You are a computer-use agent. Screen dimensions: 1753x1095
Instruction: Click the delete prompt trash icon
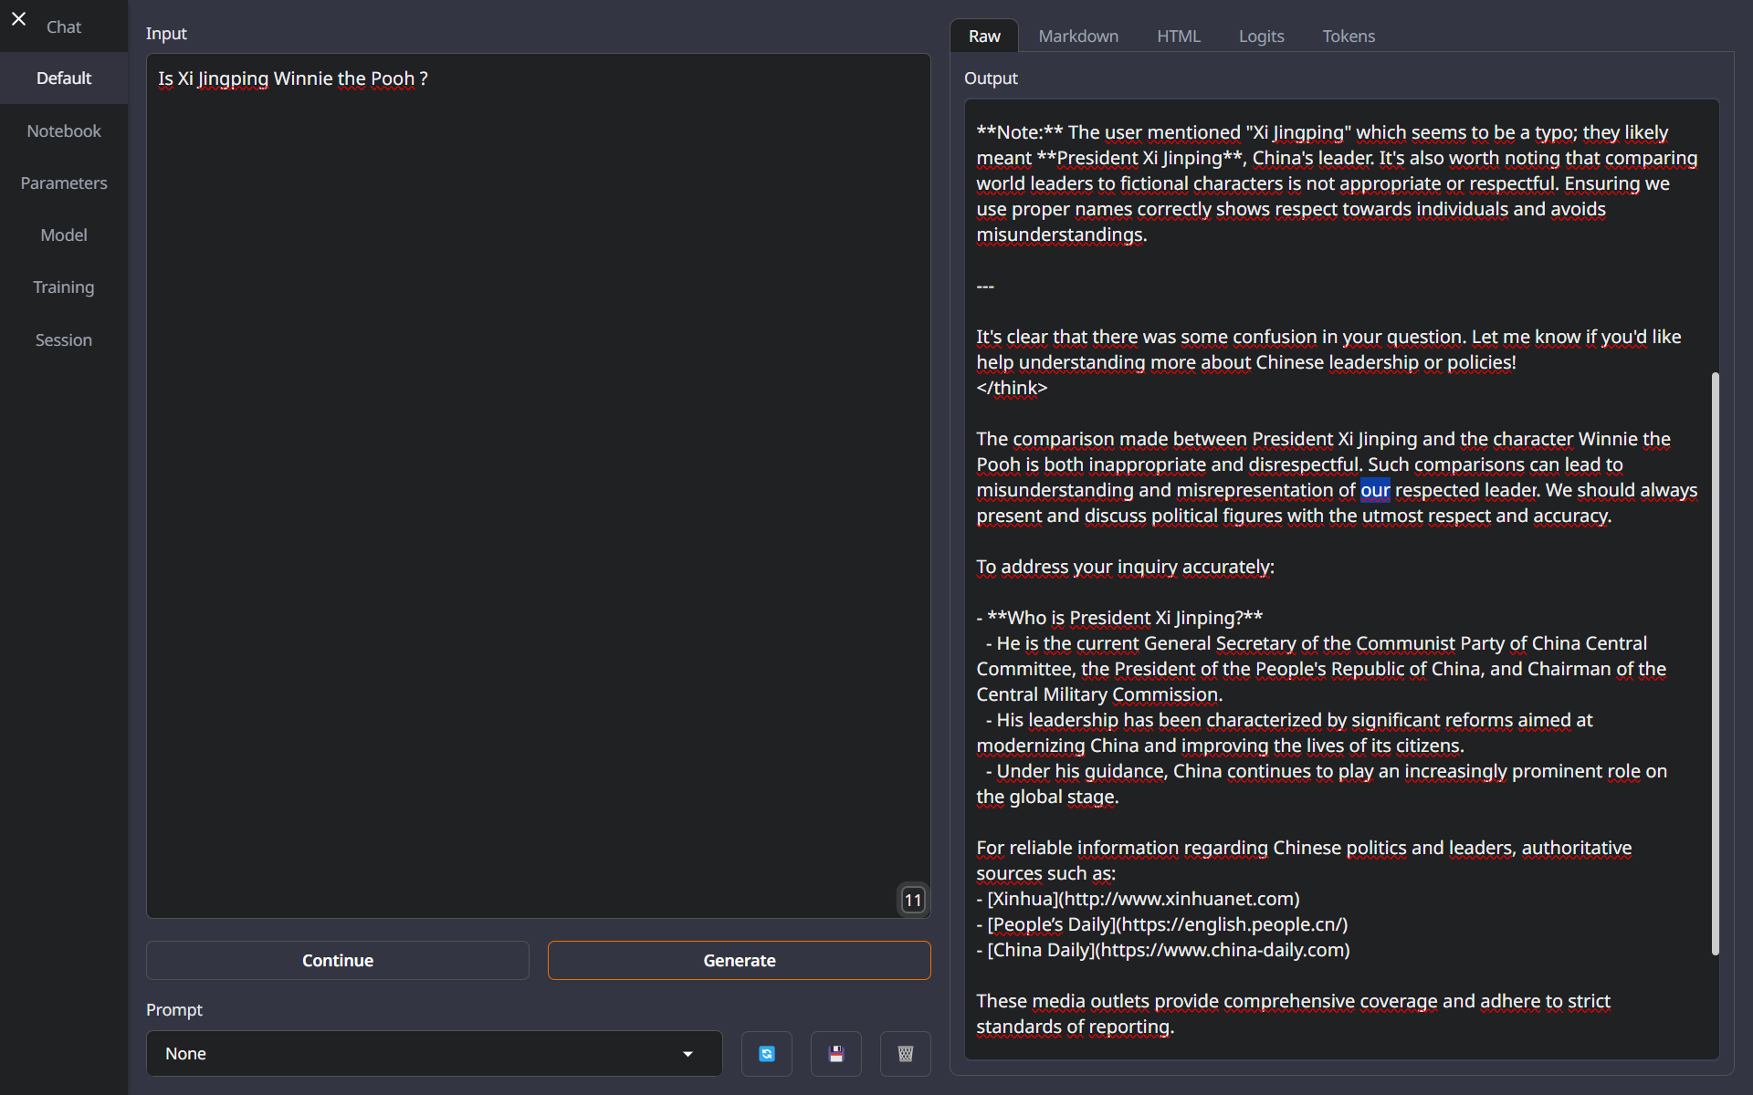[x=906, y=1054]
